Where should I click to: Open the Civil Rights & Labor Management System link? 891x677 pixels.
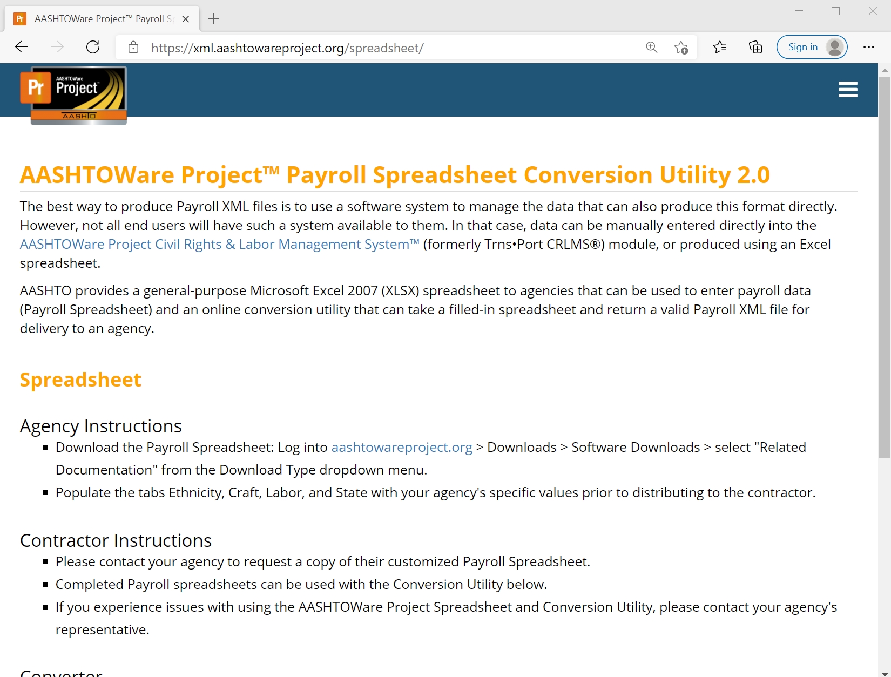pyautogui.click(x=220, y=245)
